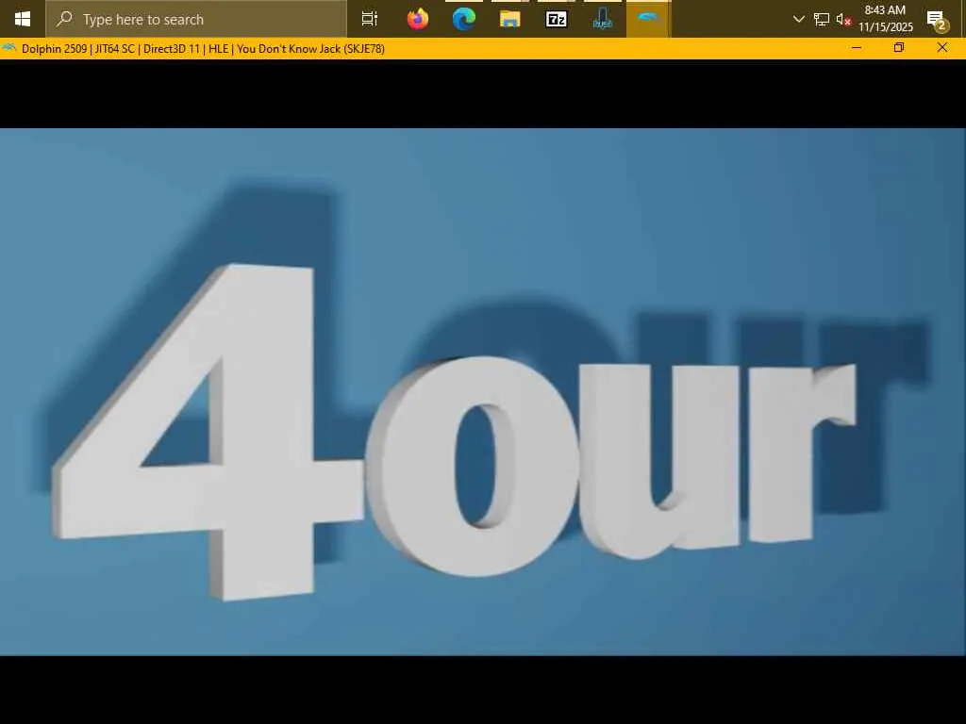Expand the hidden system tray icons
Image resolution: width=966 pixels, height=724 pixels.
click(798, 19)
